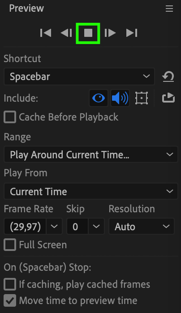Jump to last frame button

(132, 33)
